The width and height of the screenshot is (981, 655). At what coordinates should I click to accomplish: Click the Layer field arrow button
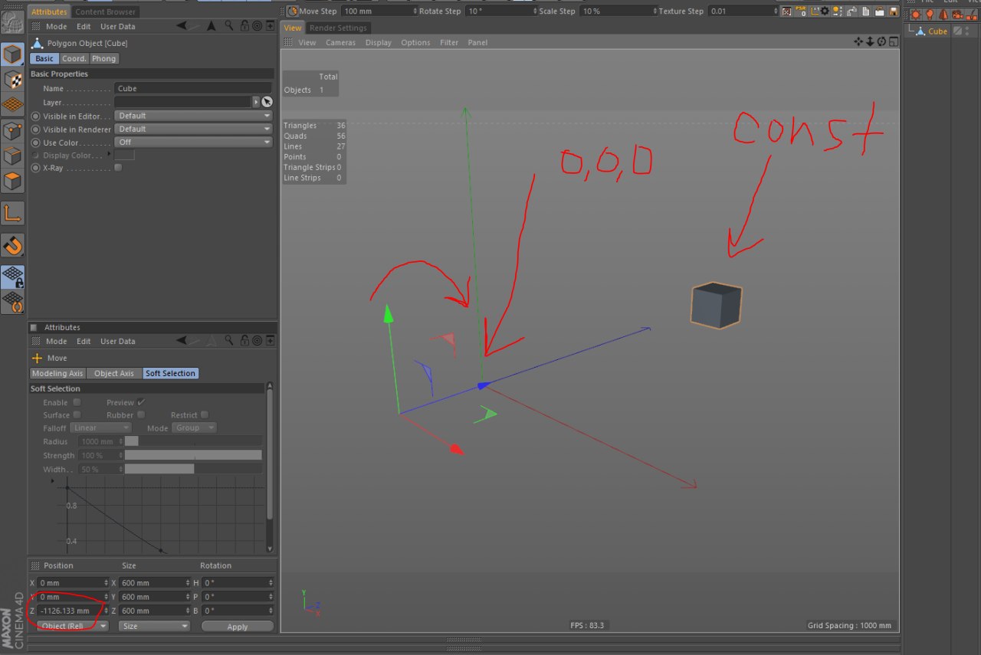pyautogui.click(x=256, y=102)
